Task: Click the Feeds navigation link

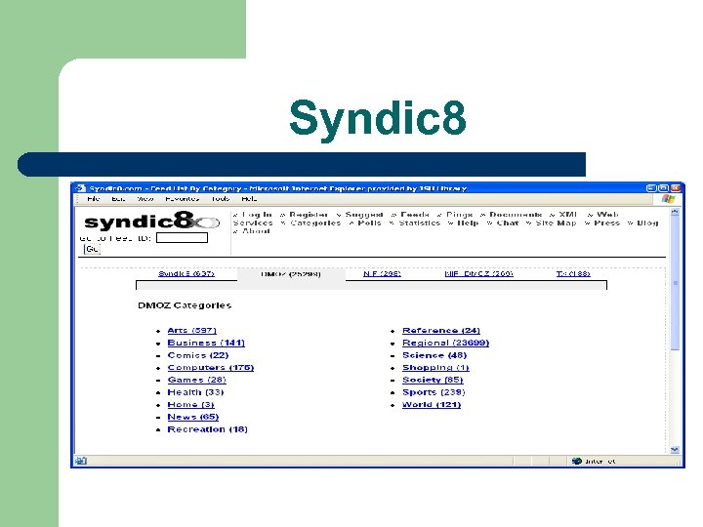Action: coord(415,215)
